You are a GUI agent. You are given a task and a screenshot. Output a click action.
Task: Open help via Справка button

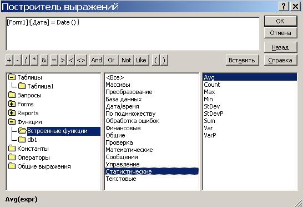(x=280, y=60)
